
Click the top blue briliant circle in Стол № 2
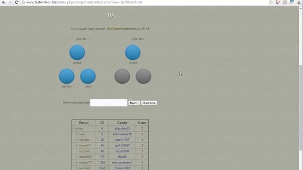[133, 52]
